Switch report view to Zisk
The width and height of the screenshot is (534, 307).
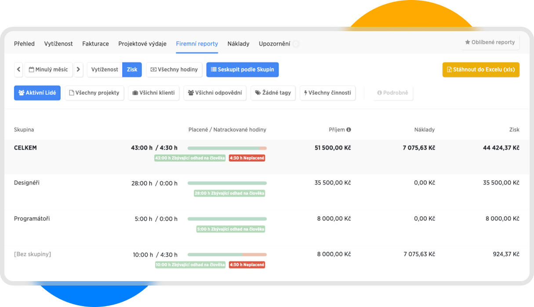[x=132, y=69]
